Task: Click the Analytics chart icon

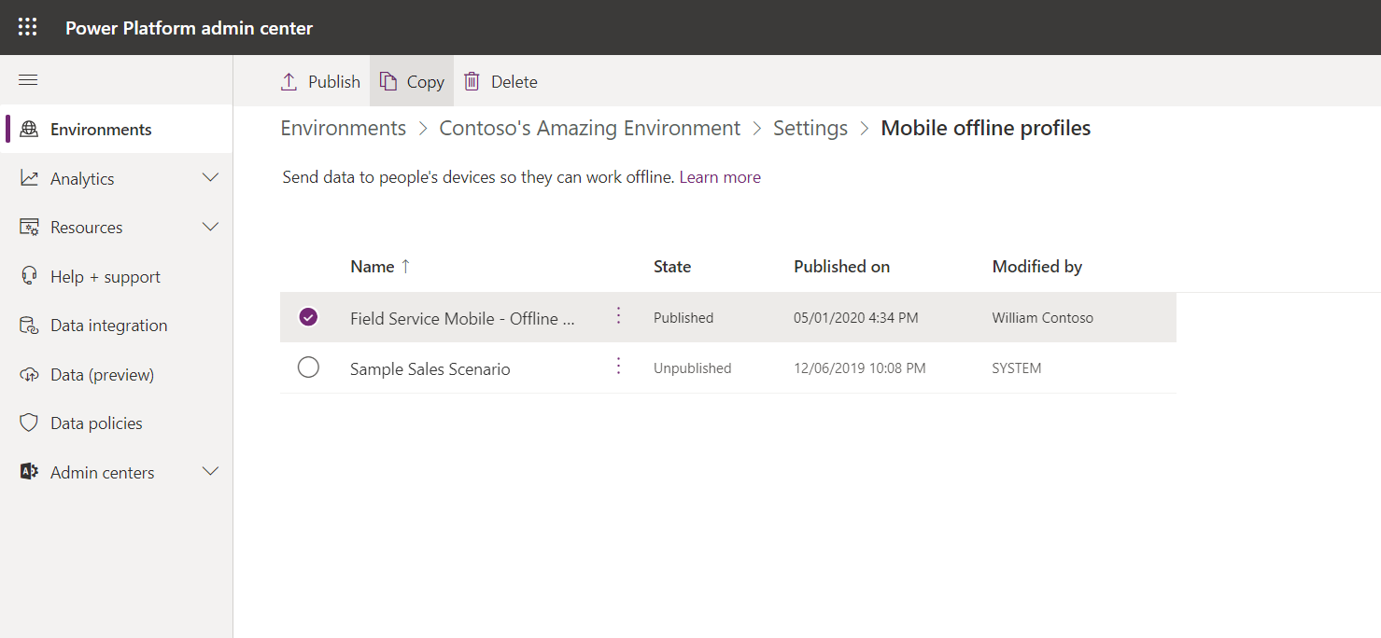Action: pyautogui.click(x=30, y=178)
